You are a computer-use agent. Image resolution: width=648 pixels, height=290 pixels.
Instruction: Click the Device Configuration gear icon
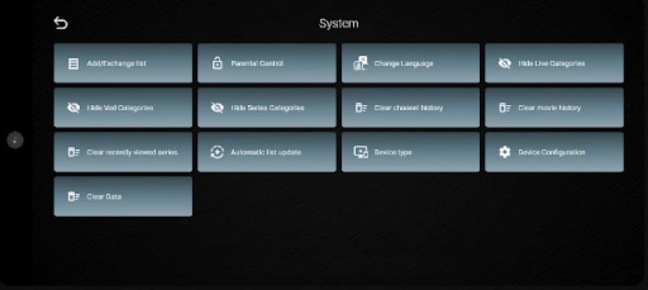pos(504,152)
